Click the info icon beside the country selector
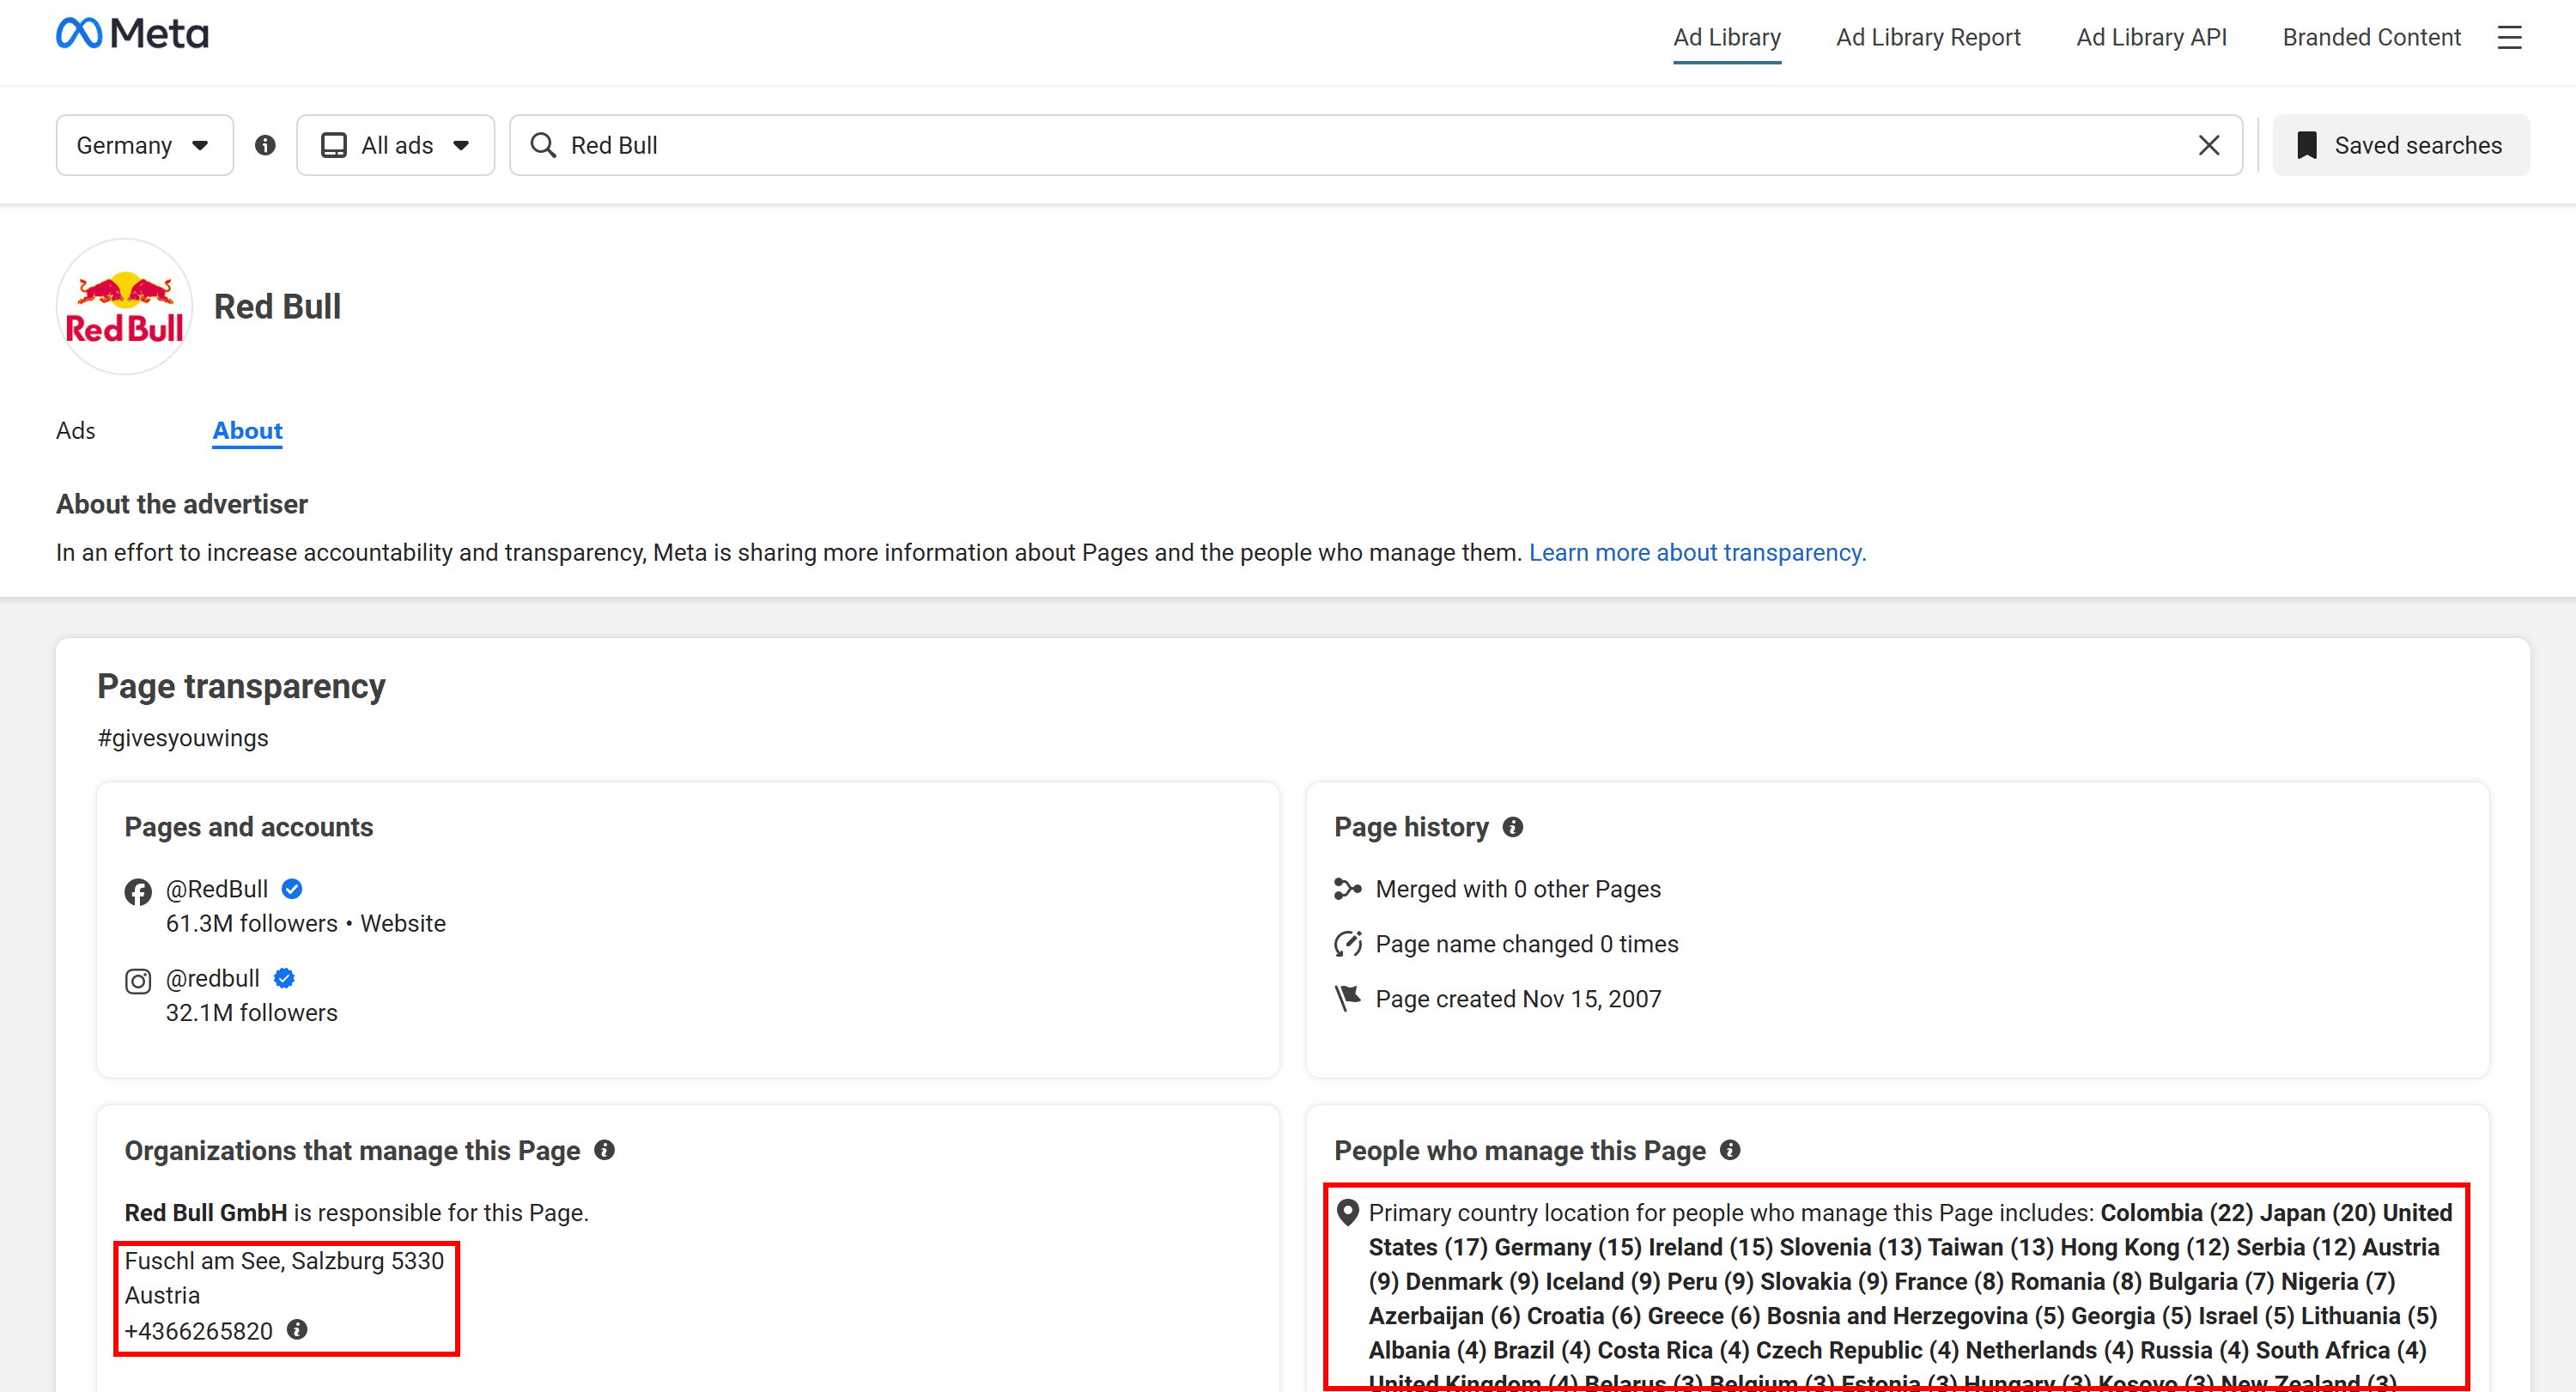The image size is (2576, 1392). pyautogui.click(x=265, y=144)
